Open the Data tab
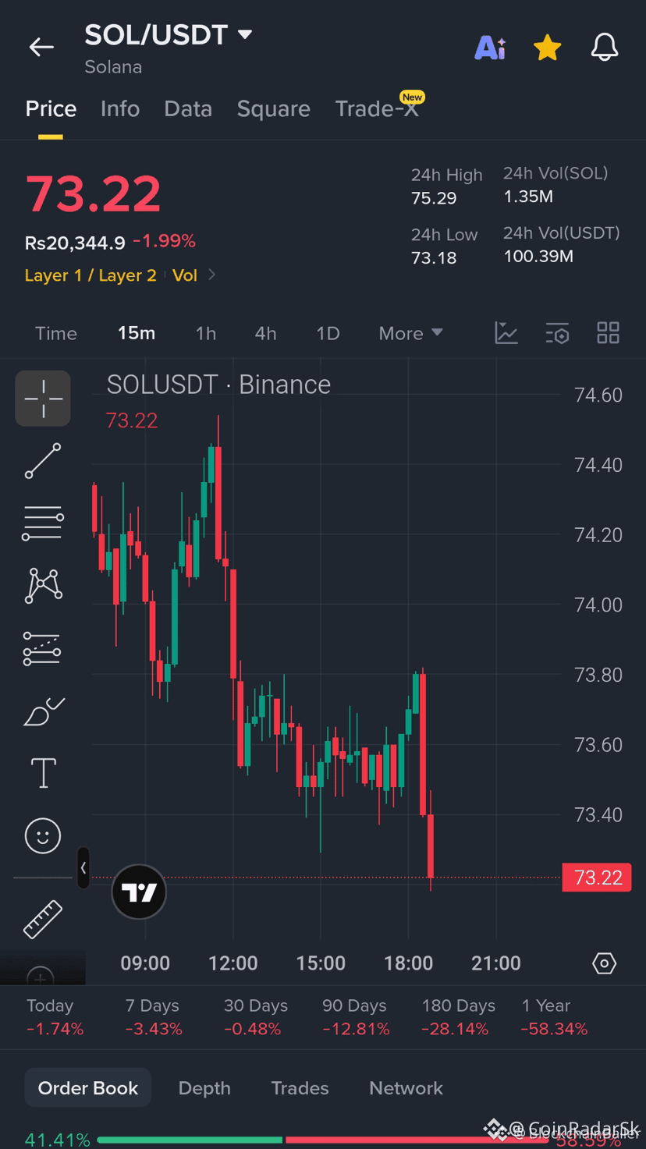The height and width of the screenshot is (1149, 646). click(188, 108)
